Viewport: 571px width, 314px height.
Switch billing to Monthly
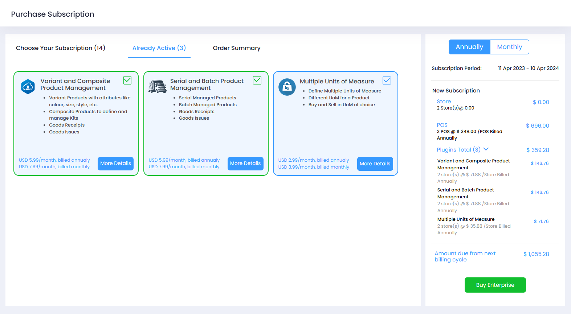pos(509,47)
